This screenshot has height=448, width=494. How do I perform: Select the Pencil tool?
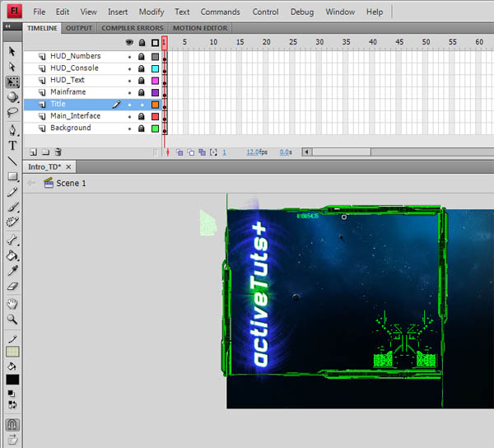tap(12, 192)
